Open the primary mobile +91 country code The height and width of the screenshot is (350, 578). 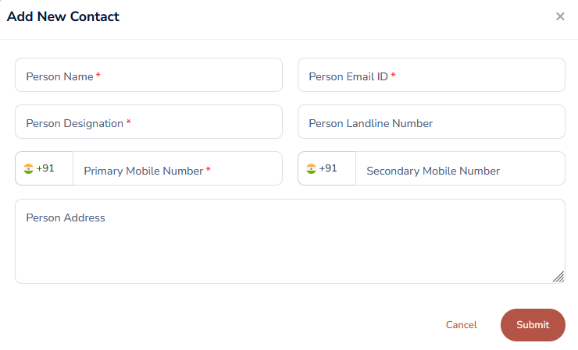point(45,168)
